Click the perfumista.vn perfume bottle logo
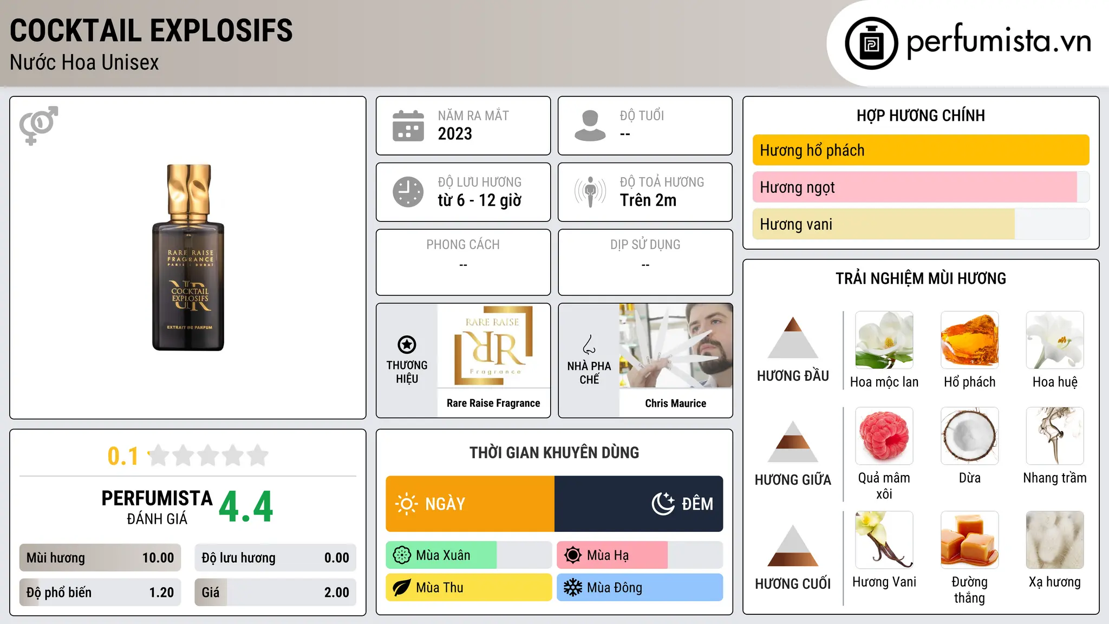Viewport: 1109px width, 624px height. 871,43
